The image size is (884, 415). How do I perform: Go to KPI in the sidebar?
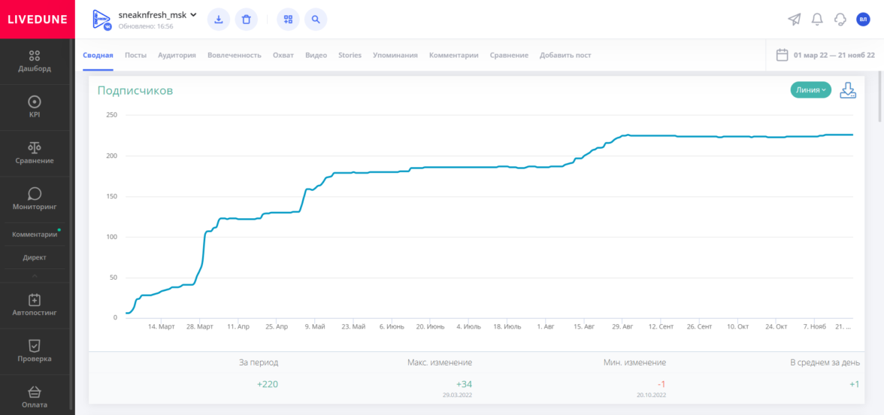coord(35,108)
